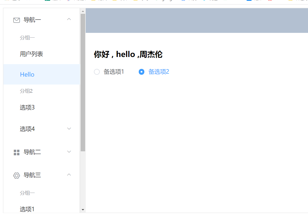Select the 备选项1 radio button

click(97, 72)
